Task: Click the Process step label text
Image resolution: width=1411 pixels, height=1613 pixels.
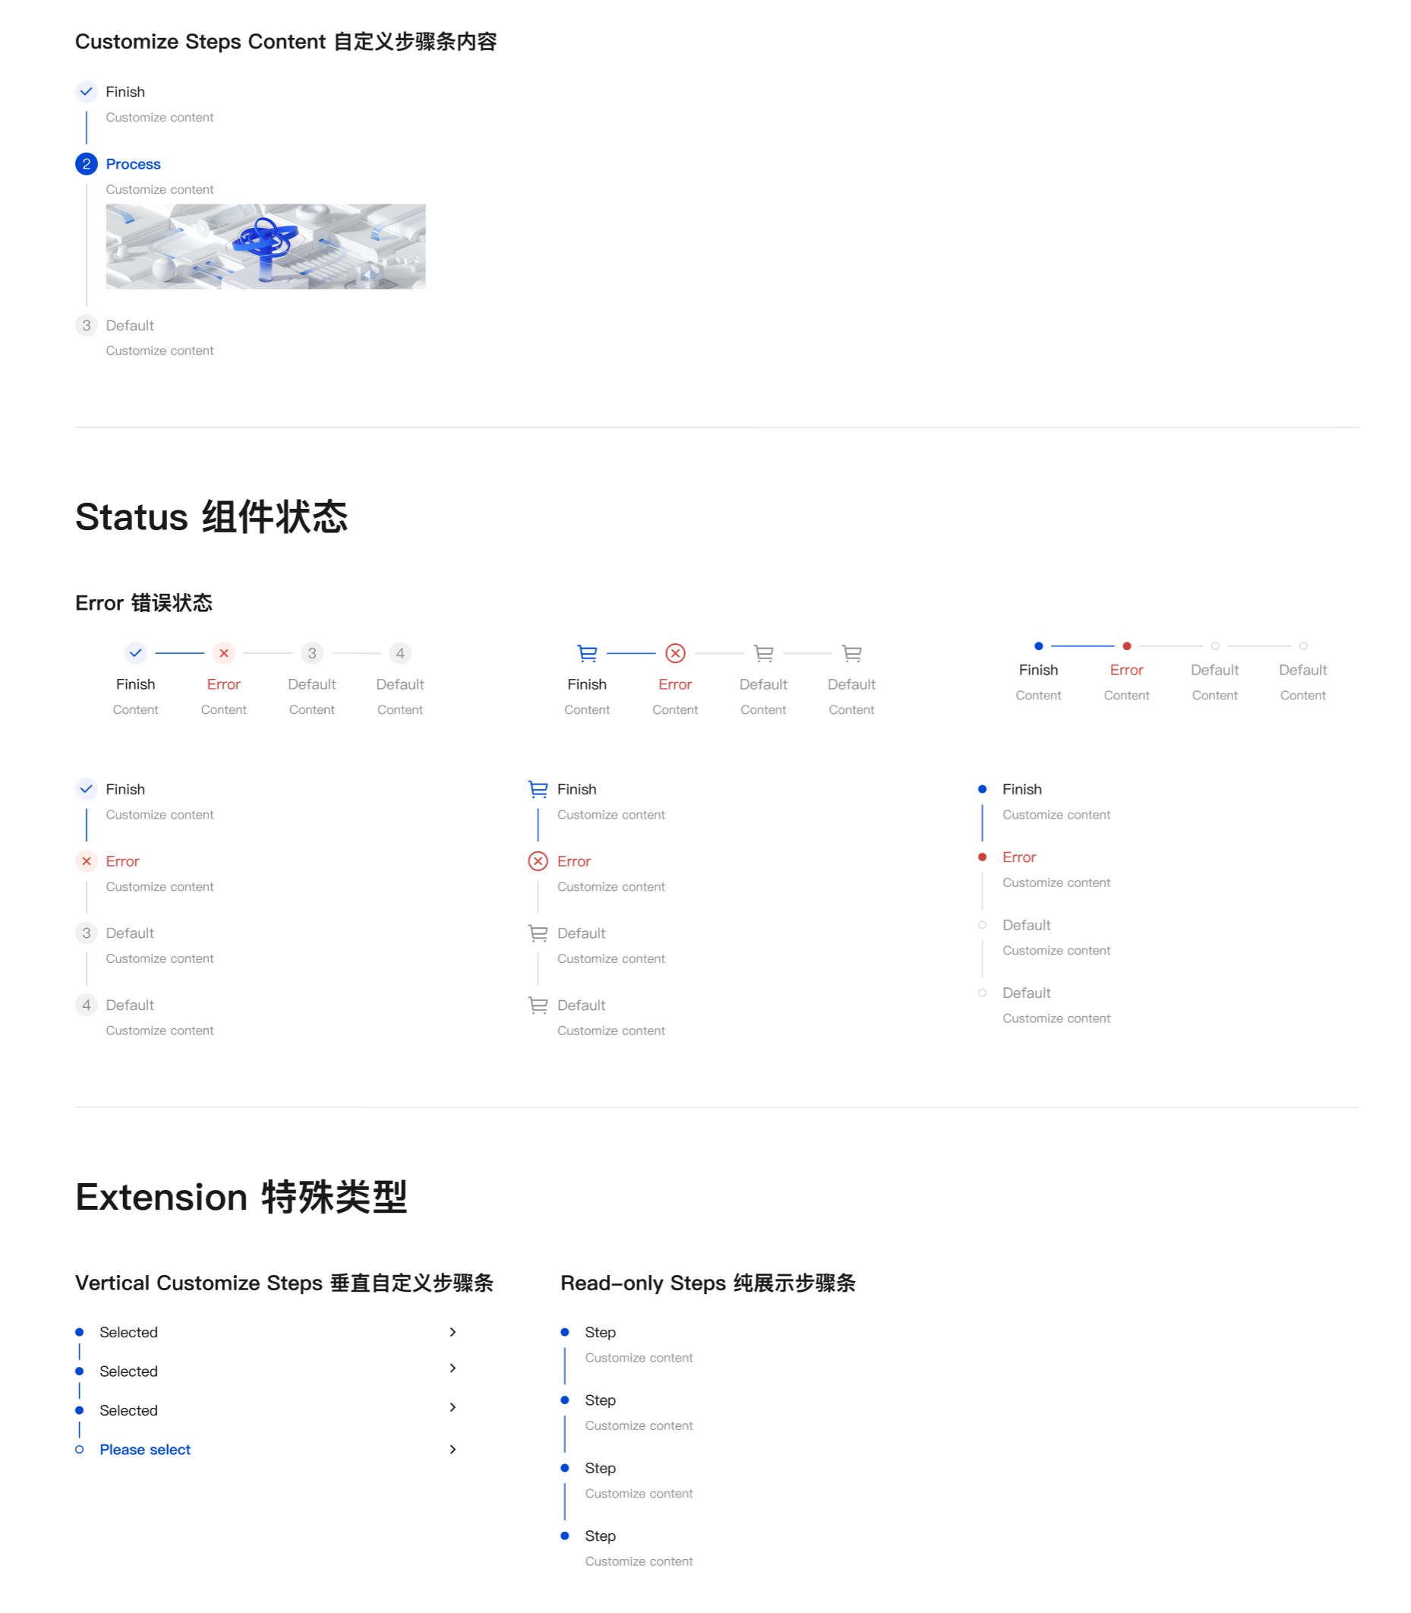Action: 132,164
